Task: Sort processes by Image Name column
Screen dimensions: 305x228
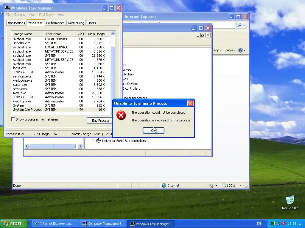Action: tap(27, 34)
